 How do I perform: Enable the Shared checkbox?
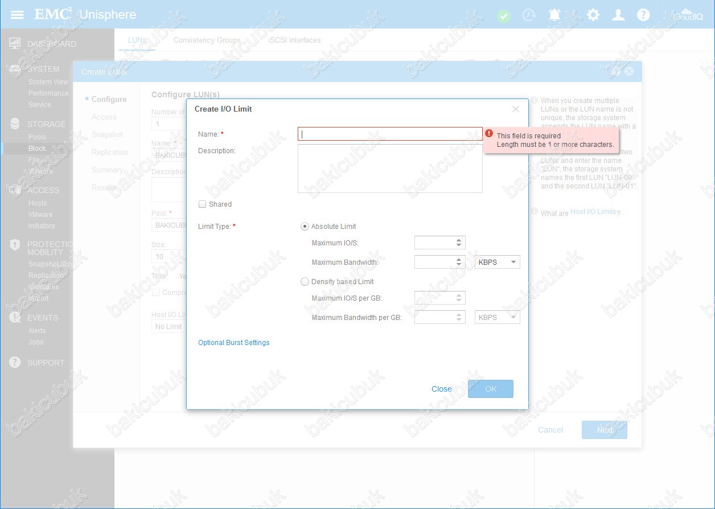pyautogui.click(x=202, y=204)
